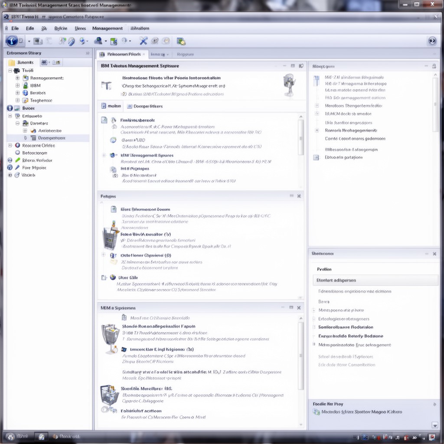Select the Buoes item in left tree

pyautogui.click(x=48, y=108)
